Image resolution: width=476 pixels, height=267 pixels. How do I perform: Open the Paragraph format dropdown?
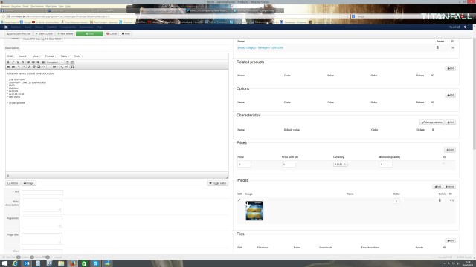pos(54,62)
